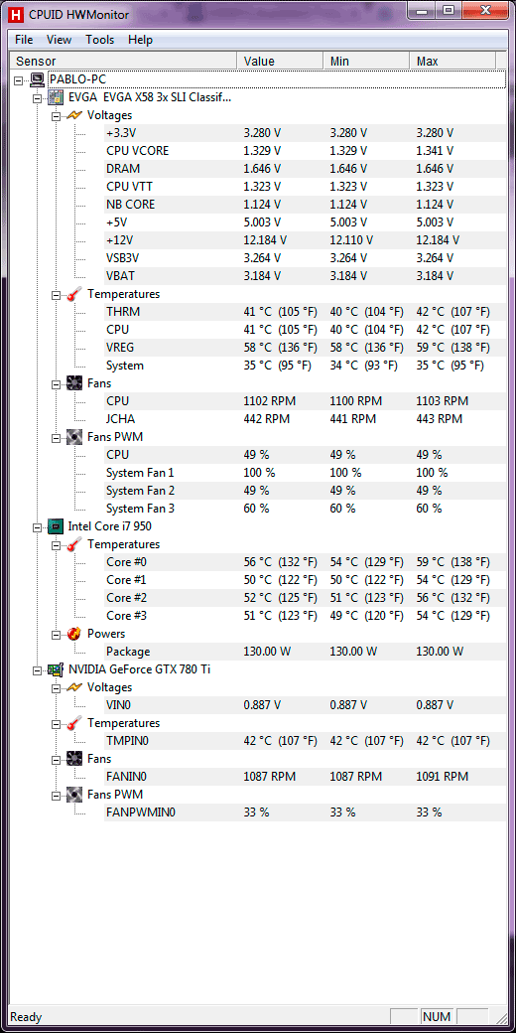The height and width of the screenshot is (1033, 516).
Task: Click the motherboard Voltages lightning icon
Action: (x=74, y=115)
